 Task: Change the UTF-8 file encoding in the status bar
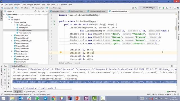coord(161,94)
